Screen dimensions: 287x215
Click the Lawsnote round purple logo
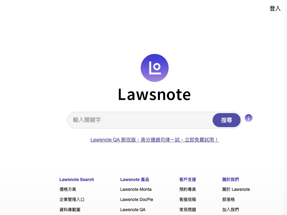(154, 68)
